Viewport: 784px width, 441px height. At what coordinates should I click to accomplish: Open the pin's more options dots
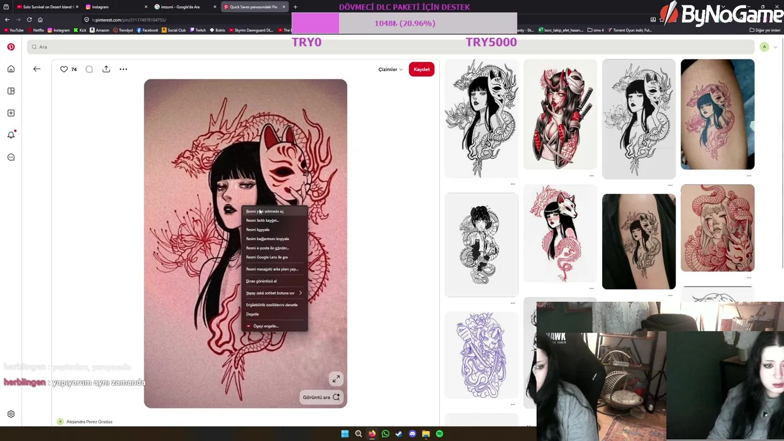tap(123, 69)
